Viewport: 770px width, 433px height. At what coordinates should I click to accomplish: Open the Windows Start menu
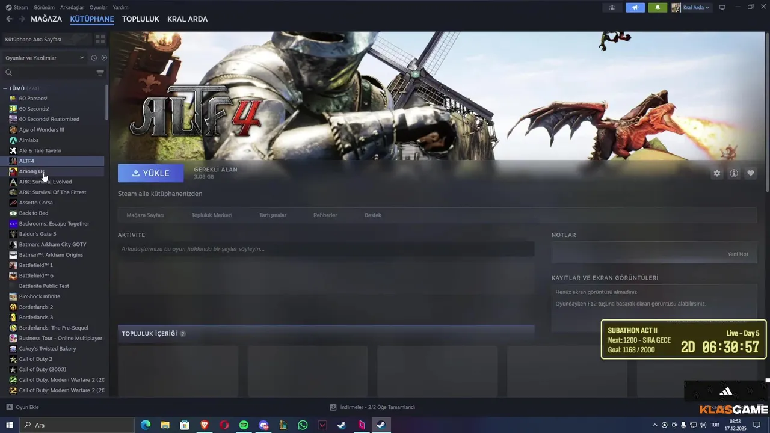point(10,425)
